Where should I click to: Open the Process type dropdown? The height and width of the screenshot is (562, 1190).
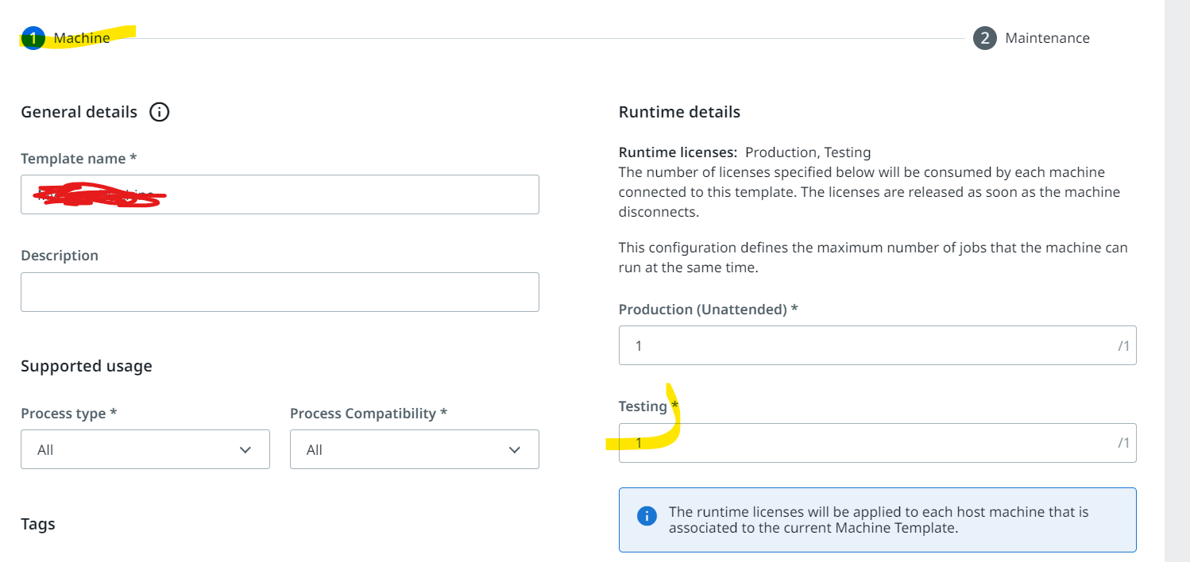point(145,449)
